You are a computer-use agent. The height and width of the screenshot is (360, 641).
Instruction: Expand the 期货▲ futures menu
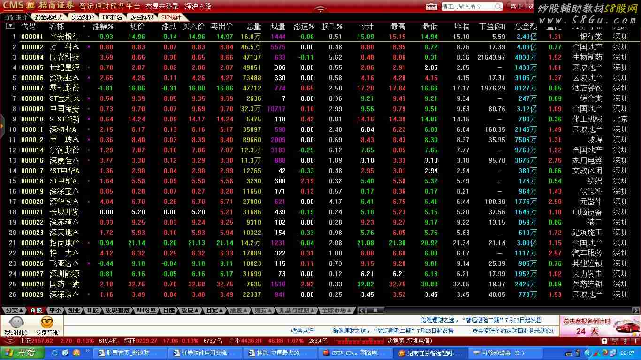click(264, 310)
